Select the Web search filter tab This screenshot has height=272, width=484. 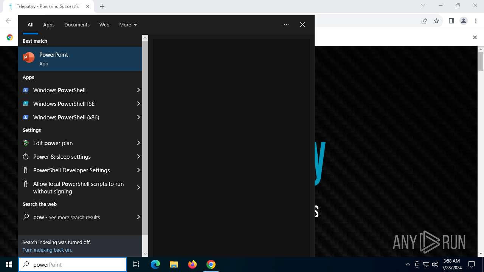(x=104, y=25)
